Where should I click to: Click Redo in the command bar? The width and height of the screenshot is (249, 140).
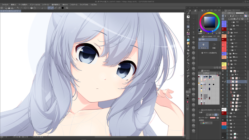click(x=21, y=8)
